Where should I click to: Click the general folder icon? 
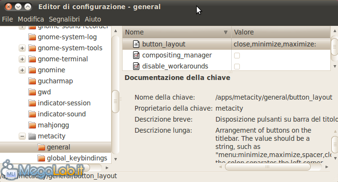tap(41, 148)
